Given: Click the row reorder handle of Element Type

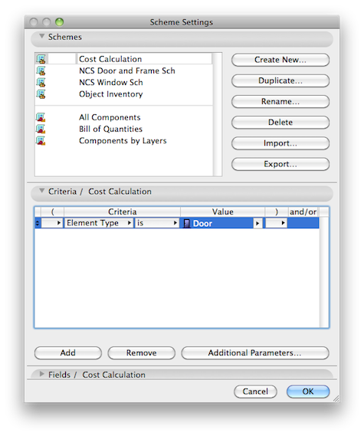Looking at the screenshot, I should click(x=38, y=223).
